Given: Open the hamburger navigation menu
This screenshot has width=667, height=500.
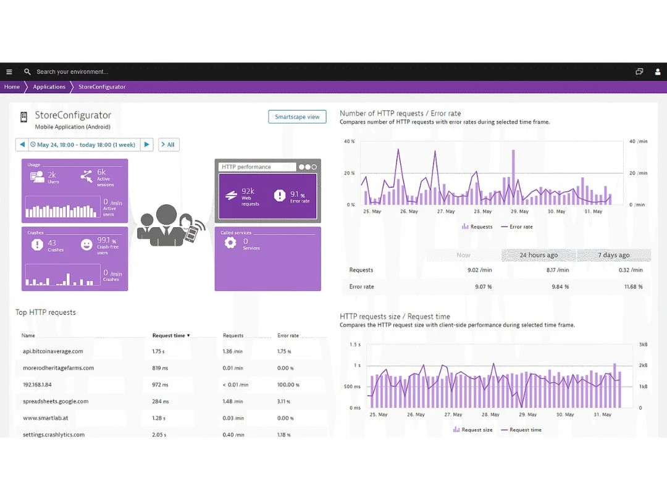Looking at the screenshot, I should tap(9, 72).
